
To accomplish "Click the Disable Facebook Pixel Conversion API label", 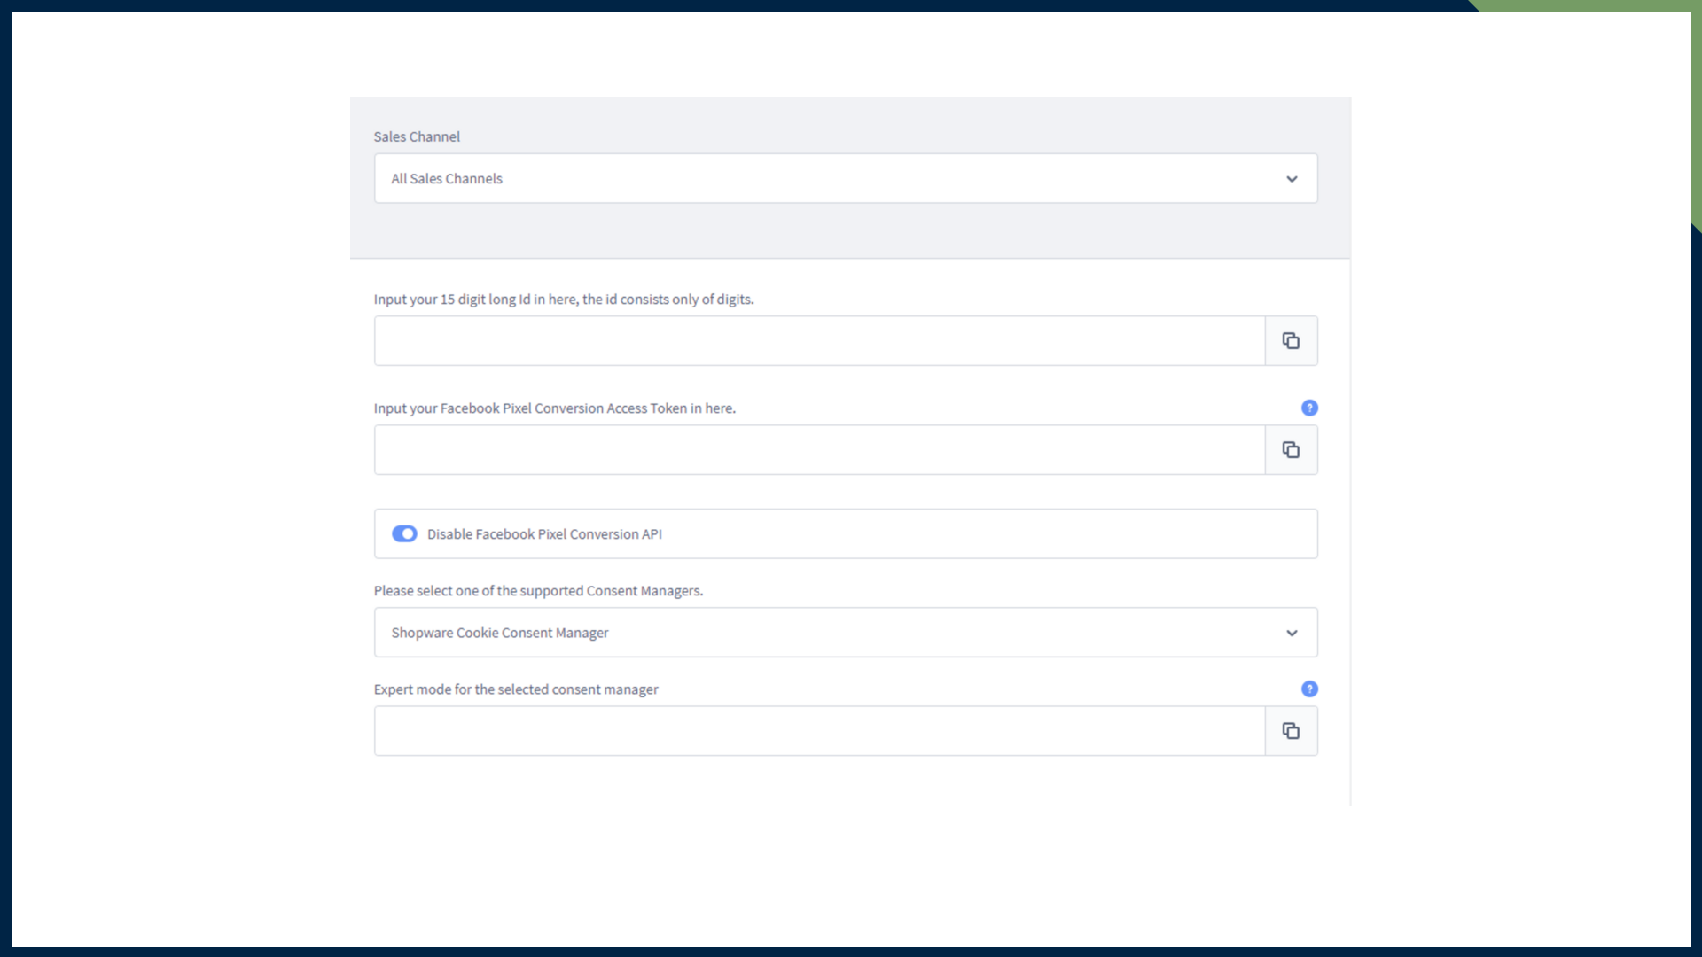I will tap(544, 534).
